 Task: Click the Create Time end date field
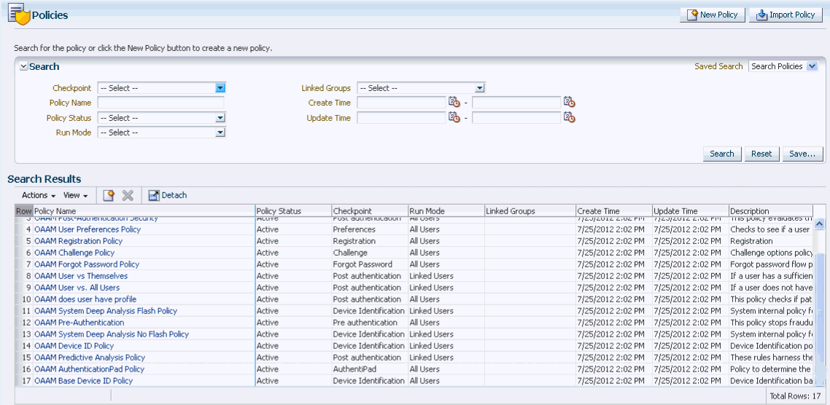(516, 103)
